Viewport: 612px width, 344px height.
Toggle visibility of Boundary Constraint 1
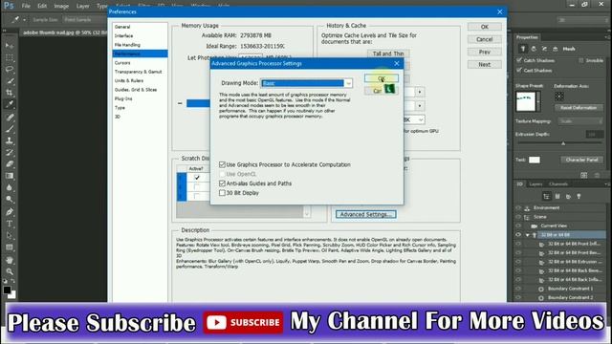point(518,289)
